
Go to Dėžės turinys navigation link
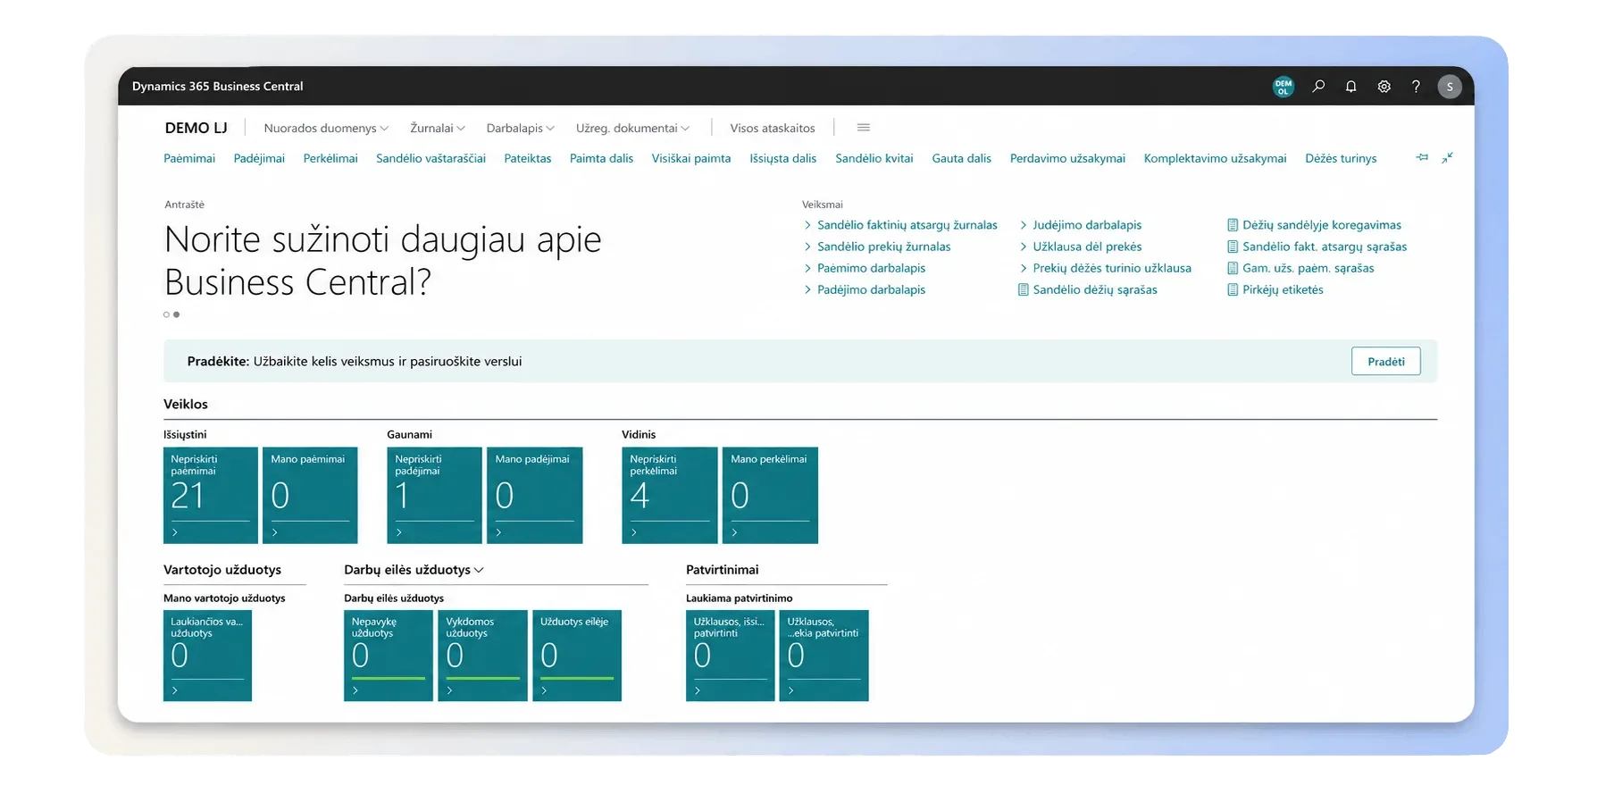coord(1341,158)
